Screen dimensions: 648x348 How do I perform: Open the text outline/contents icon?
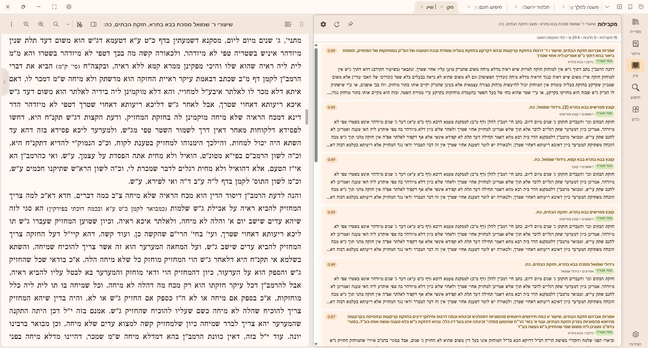click(x=288, y=24)
